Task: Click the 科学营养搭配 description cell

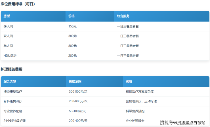Action: pyautogui.click(x=135, y=111)
